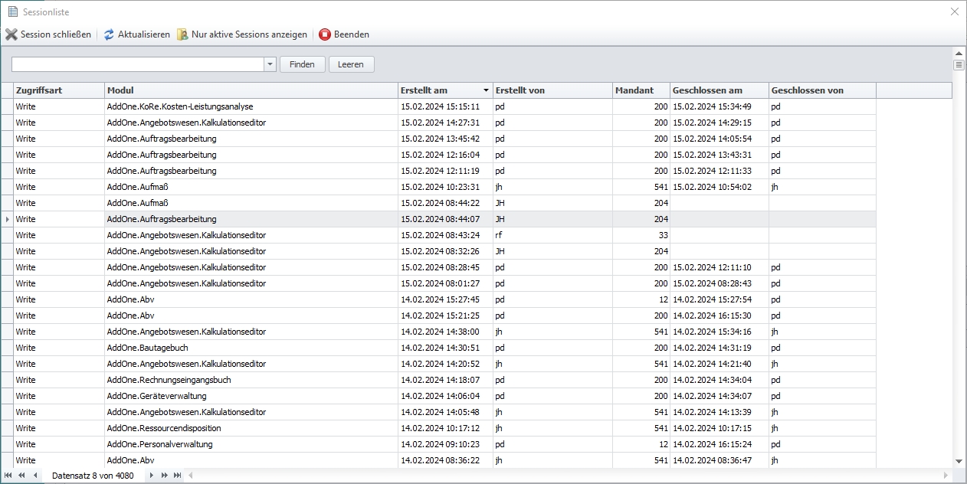
Task: Click the Session schließen gray X icon
Action: click(x=11, y=34)
